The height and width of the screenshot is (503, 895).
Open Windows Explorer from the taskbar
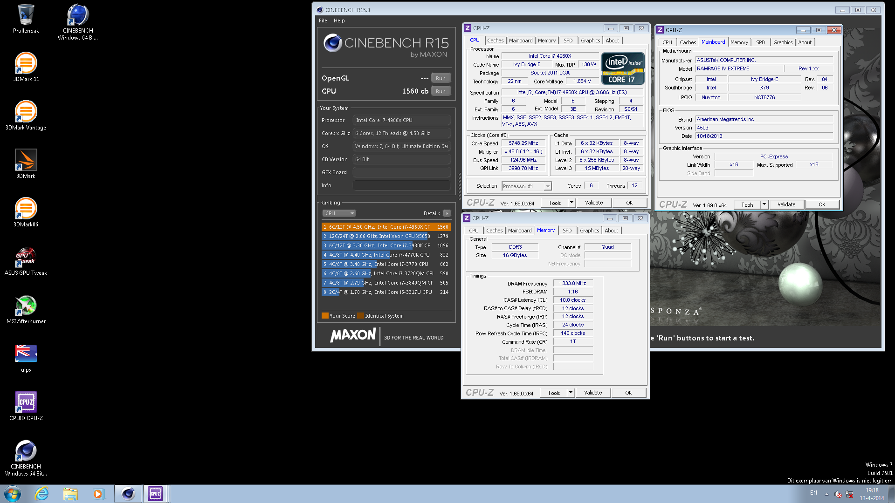pos(70,494)
